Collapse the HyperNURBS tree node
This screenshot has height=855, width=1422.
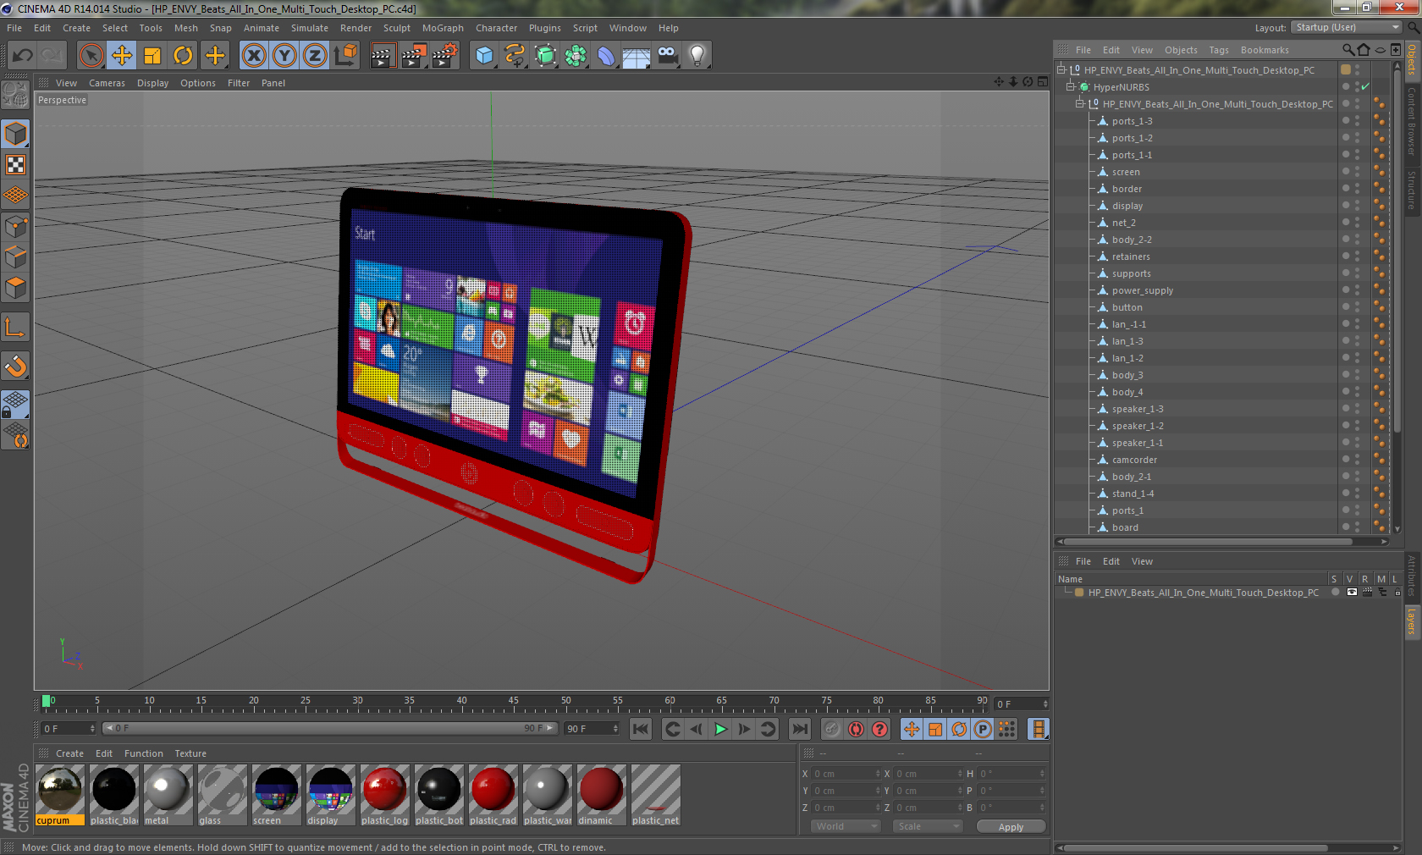[x=1071, y=86]
